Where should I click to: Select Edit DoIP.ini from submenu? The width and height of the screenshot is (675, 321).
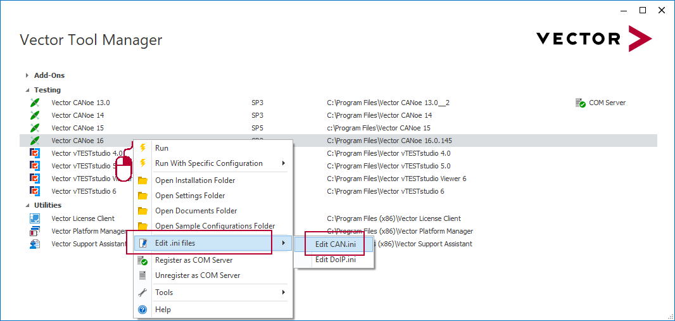coord(335,259)
